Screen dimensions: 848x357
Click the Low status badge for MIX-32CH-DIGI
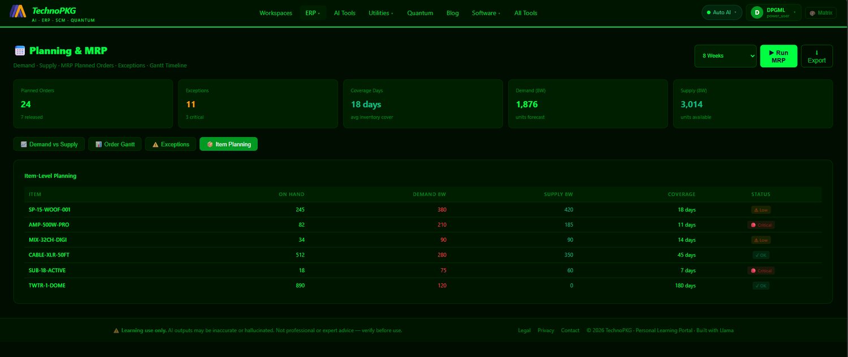coord(760,240)
